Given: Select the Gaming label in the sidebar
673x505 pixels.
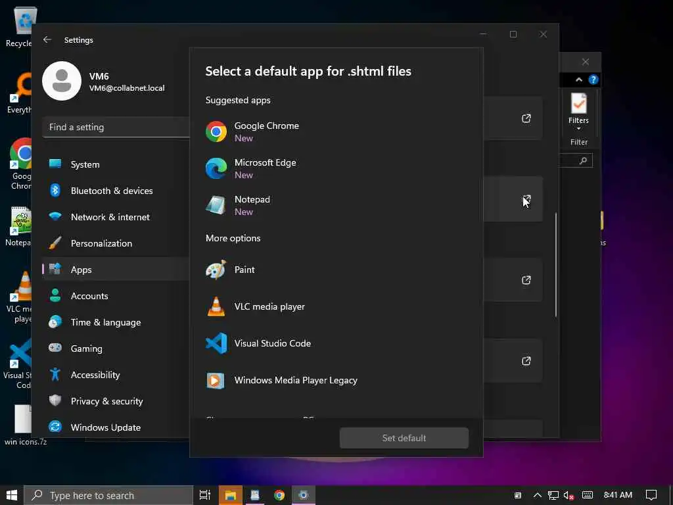Looking at the screenshot, I should [x=86, y=349].
